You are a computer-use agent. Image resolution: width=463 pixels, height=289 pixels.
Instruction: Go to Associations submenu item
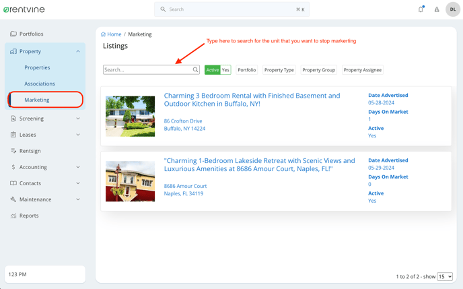[x=40, y=84]
